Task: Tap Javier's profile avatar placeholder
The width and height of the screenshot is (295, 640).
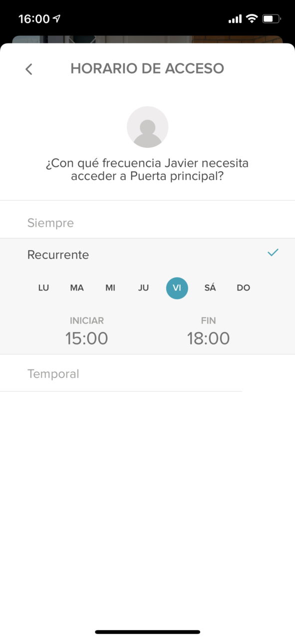Action: click(147, 127)
